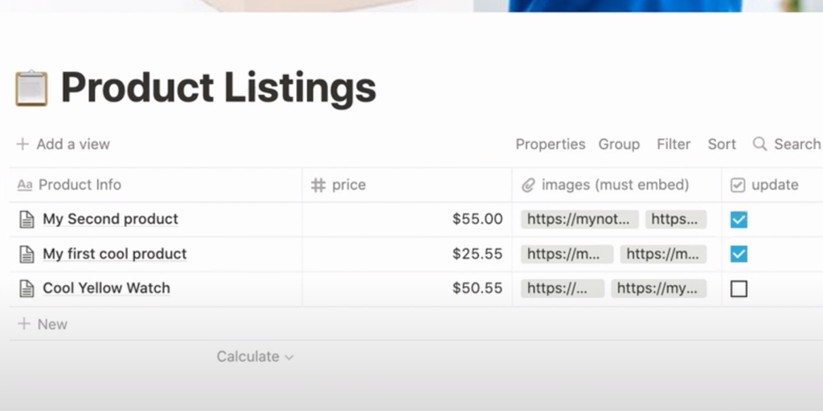Open the Sort options menu
823x411 pixels.
[722, 144]
